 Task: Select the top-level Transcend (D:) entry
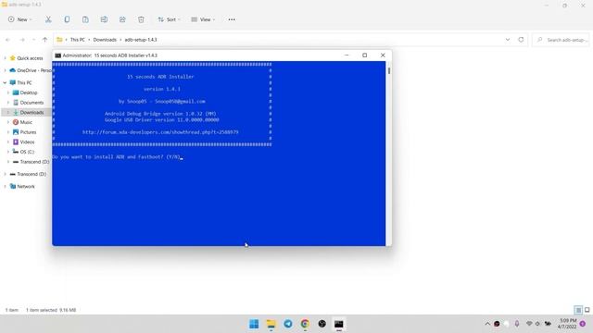click(28, 174)
